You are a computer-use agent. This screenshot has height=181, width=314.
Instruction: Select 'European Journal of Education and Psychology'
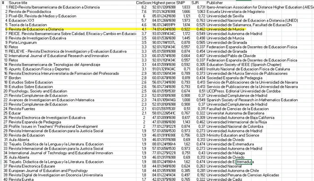point(48,170)
